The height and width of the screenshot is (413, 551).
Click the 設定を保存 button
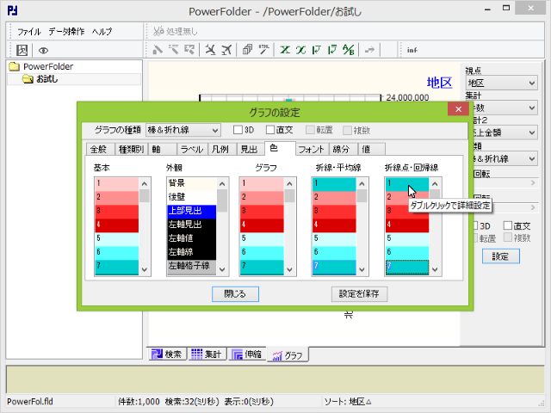359,293
